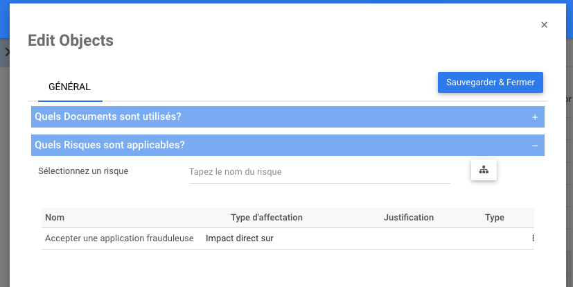
Task: Click the "Type d'affectation" column header
Action: click(x=267, y=218)
